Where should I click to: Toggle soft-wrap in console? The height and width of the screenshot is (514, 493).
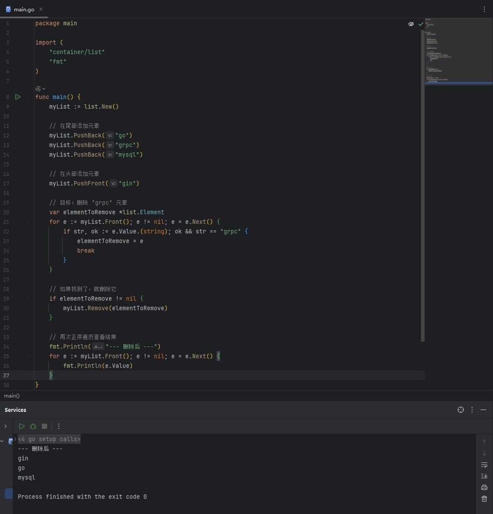[x=484, y=465]
